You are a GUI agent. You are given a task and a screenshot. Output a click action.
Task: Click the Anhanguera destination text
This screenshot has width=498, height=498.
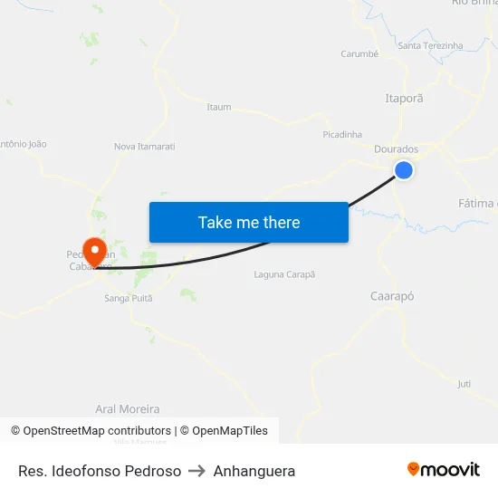pyautogui.click(x=254, y=471)
